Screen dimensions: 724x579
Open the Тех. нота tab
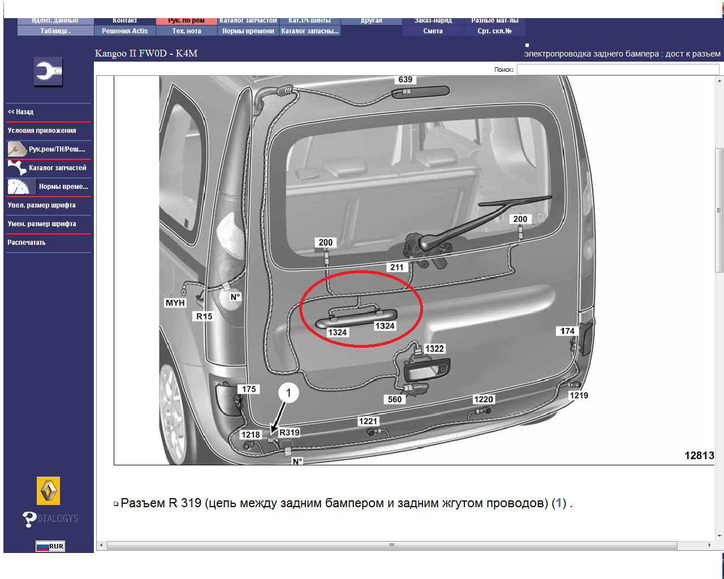click(x=187, y=31)
